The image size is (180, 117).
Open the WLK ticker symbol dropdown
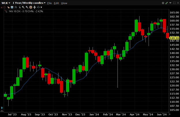point(6,3)
